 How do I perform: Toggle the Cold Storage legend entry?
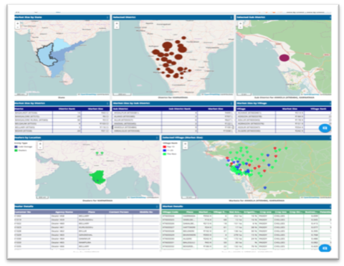coord(23,147)
